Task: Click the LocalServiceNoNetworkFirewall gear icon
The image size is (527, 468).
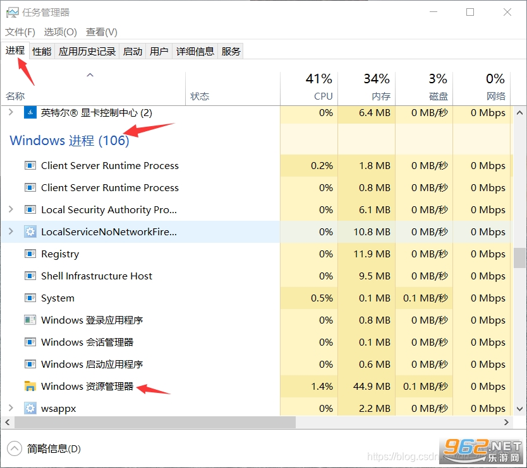Action: [x=30, y=231]
